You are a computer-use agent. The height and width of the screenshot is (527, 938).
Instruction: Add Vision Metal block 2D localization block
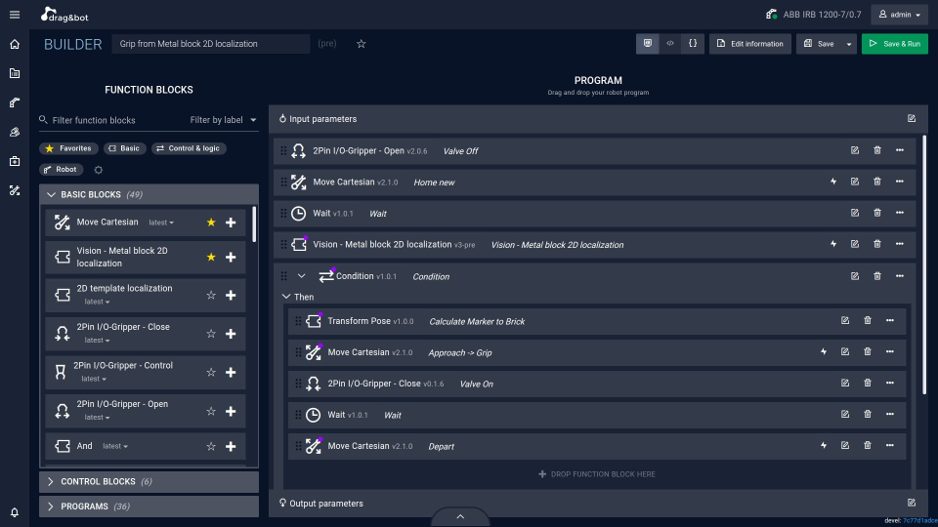(231, 257)
